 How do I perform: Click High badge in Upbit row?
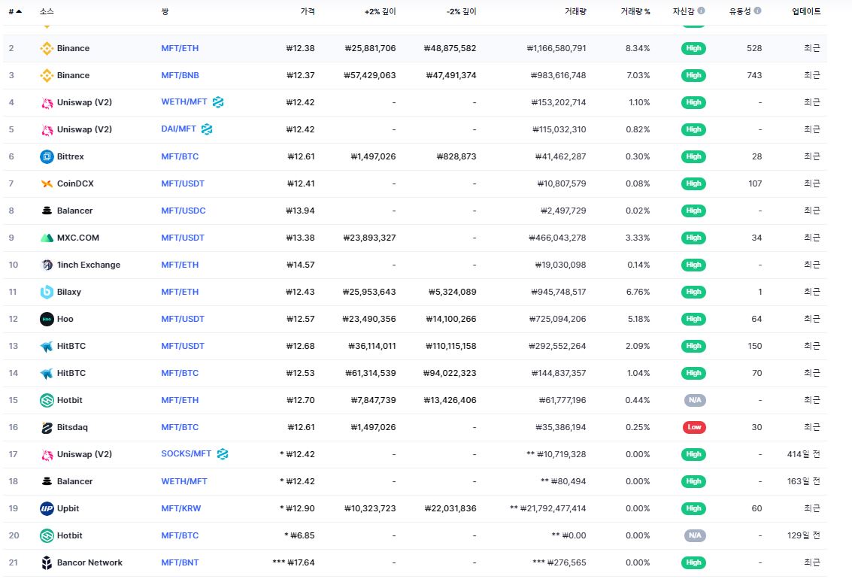click(693, 508)
